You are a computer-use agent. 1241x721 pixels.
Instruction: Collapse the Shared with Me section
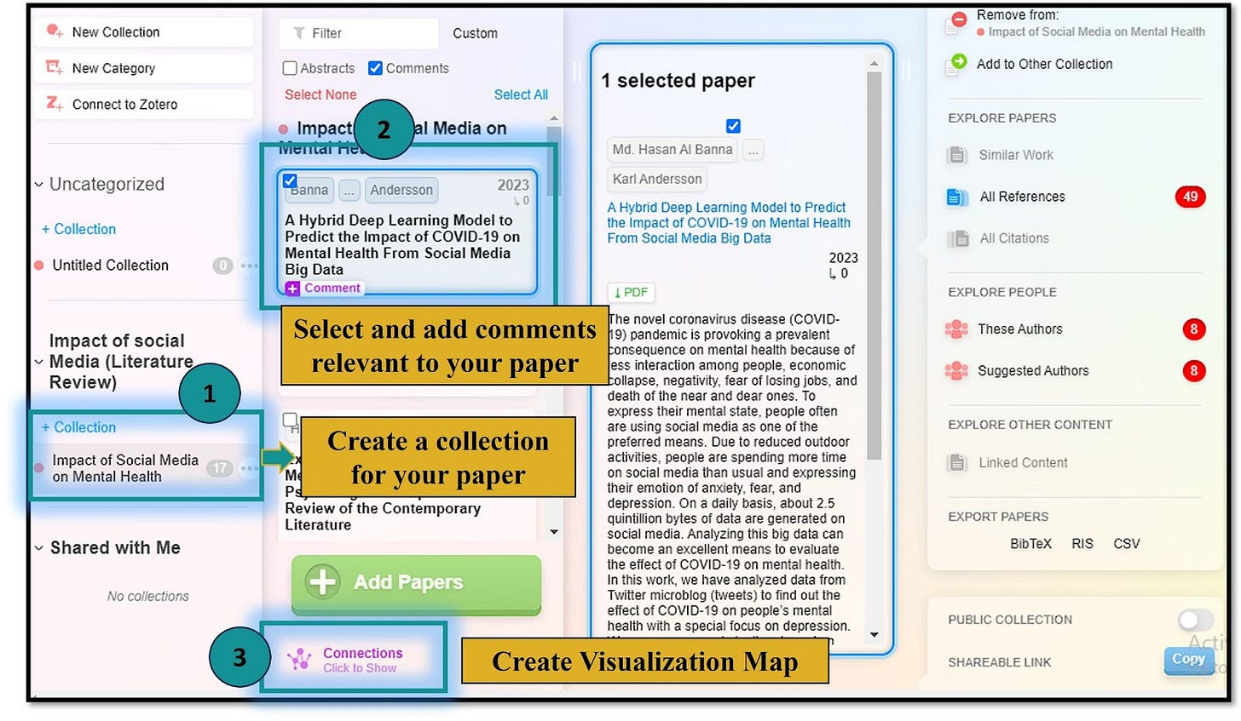click(38, 548)
